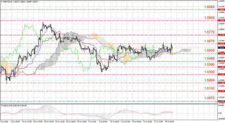225x123 pixels.
Task: Click the chart menu triangle beside GBPUSD,H4
Action: coord(2,2)
